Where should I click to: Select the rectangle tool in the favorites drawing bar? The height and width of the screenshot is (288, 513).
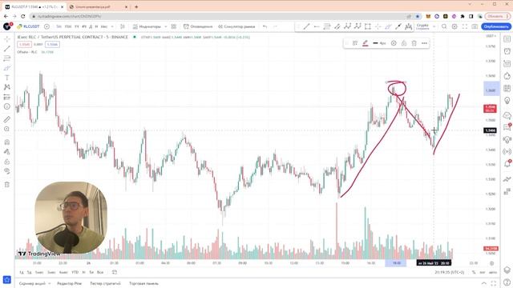coord(368,26)
